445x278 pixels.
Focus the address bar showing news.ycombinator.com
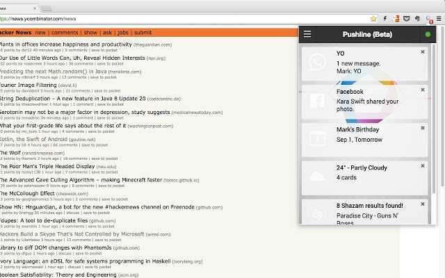[x=184, y=19]
